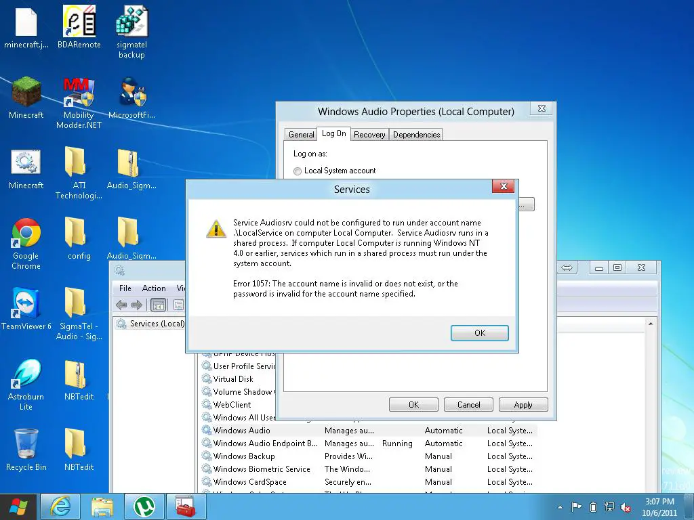Switch to the General tab in Windows Audio Properties
The image size is (694, 520).
point(301,135)
